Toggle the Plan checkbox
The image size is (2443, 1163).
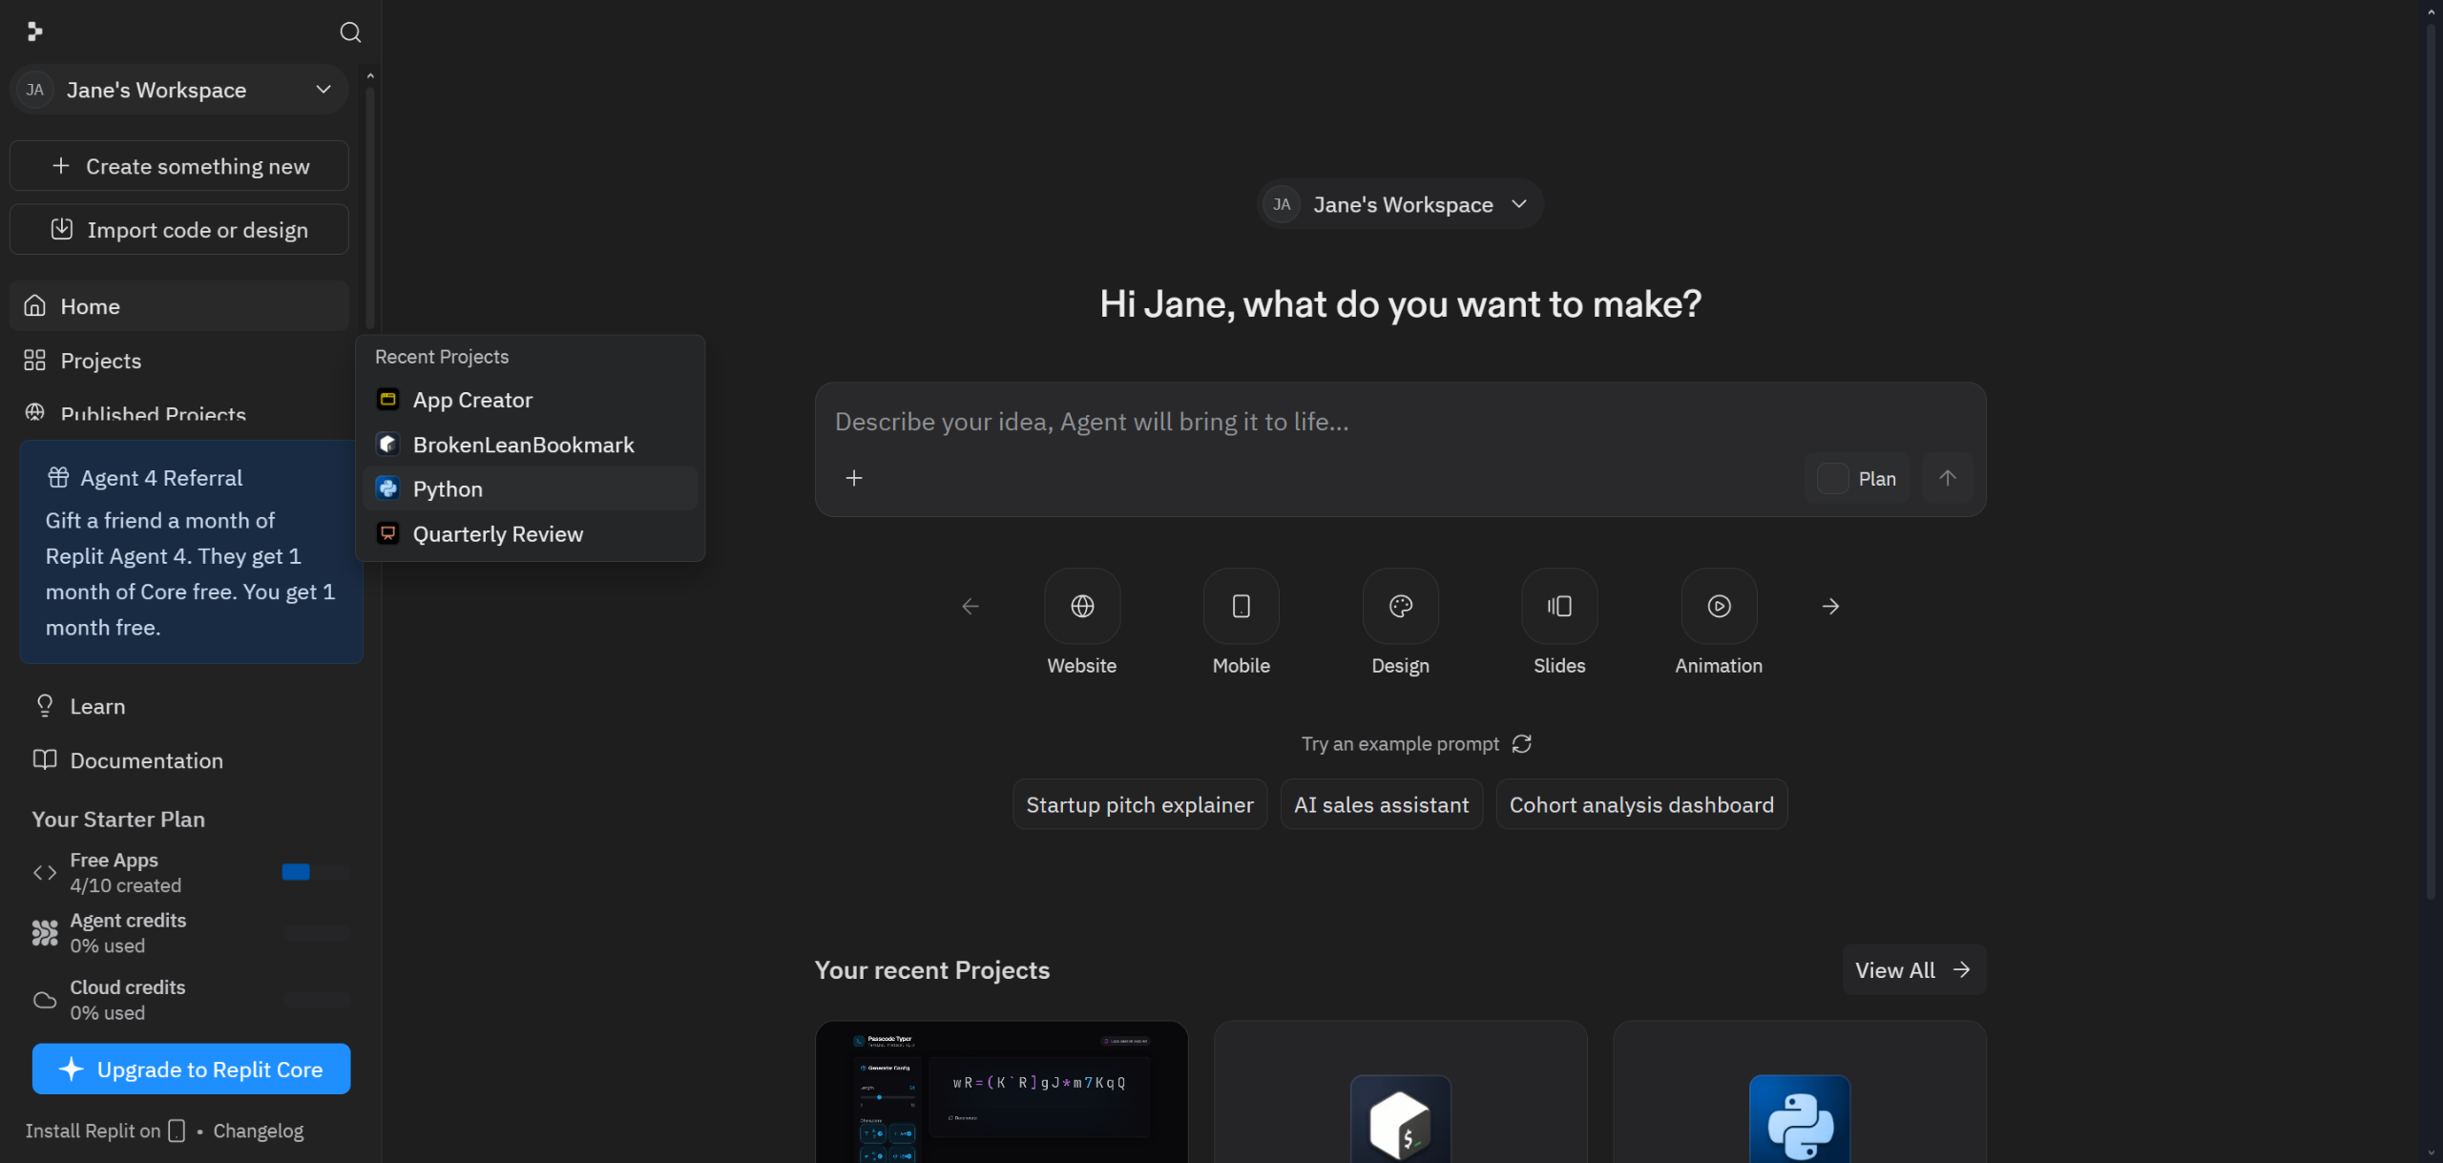coord(1831,478)
